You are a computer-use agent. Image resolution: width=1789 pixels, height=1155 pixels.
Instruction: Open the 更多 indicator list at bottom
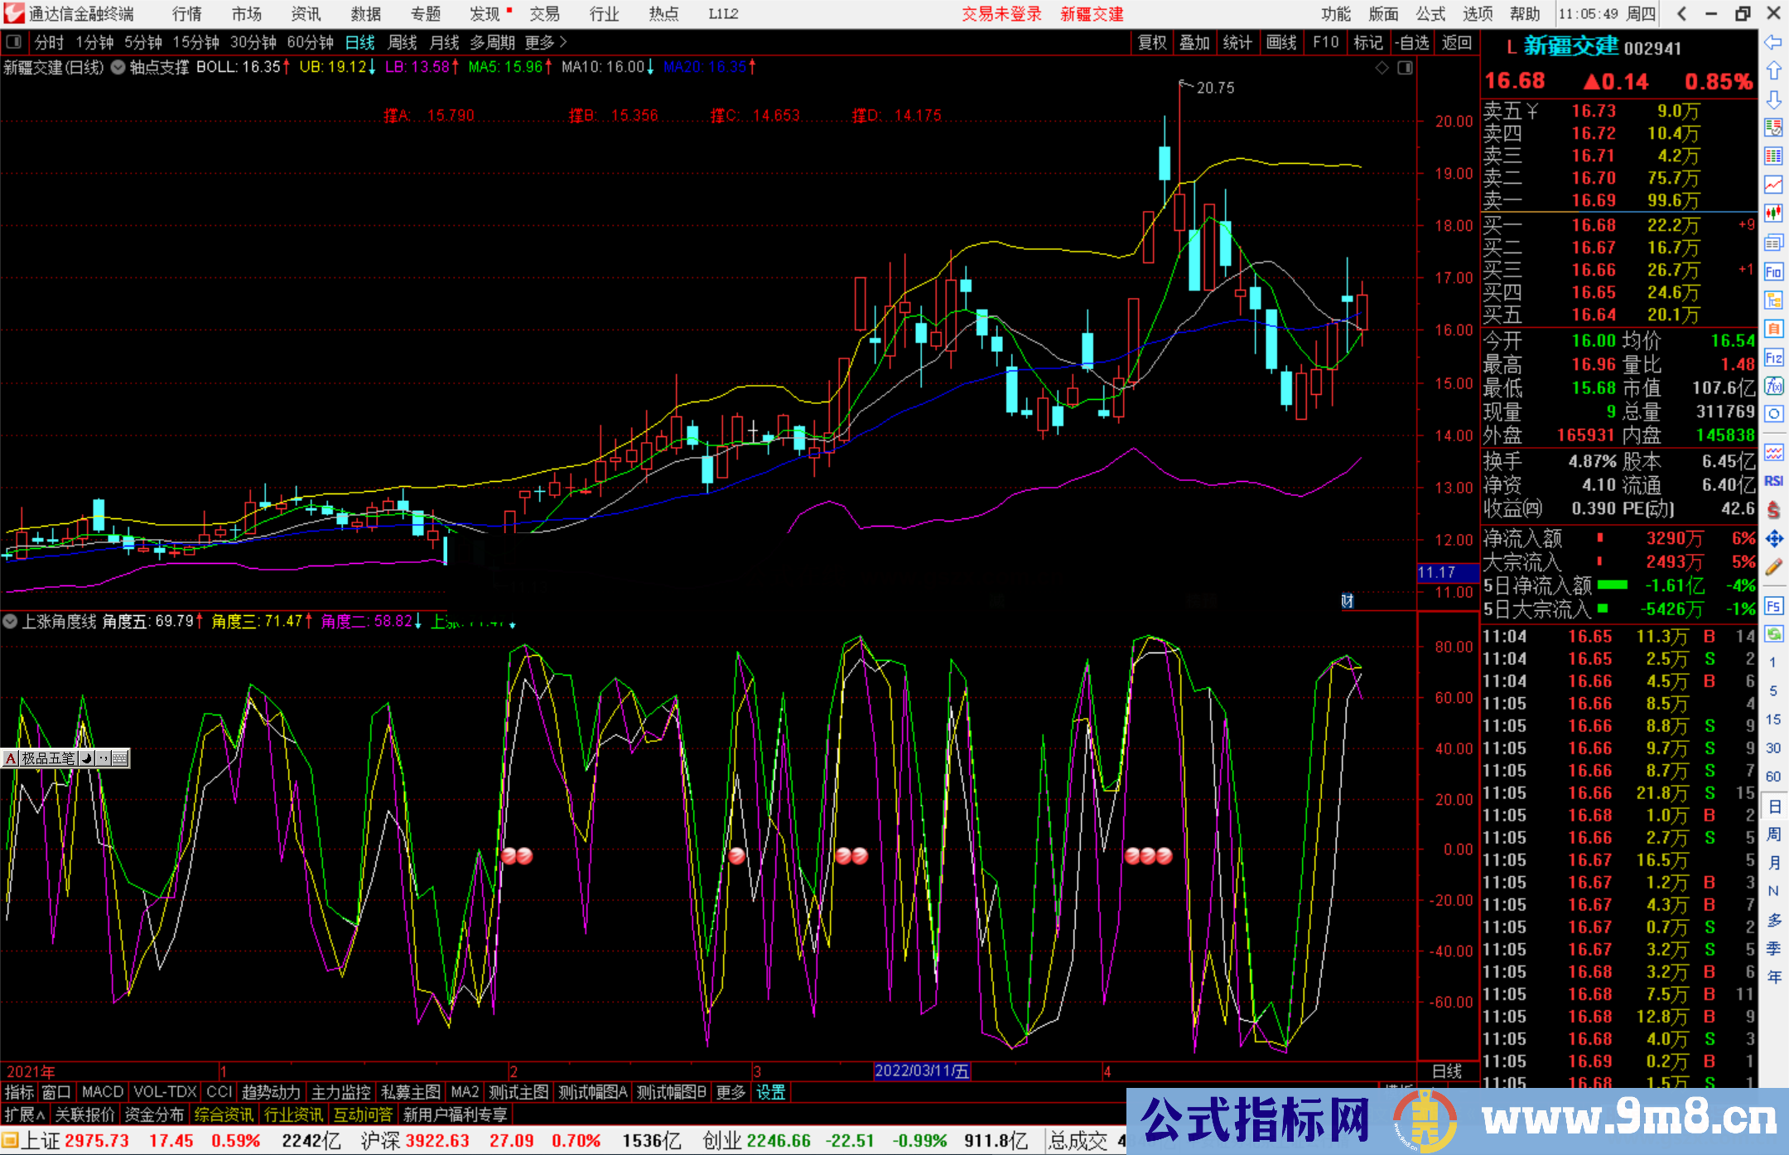click(x=729, y=1092)
